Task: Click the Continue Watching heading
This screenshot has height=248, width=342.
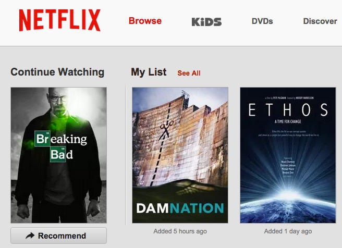Action: coord(57,72)
